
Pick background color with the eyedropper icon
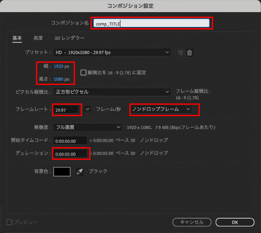[x=80, y=172]
